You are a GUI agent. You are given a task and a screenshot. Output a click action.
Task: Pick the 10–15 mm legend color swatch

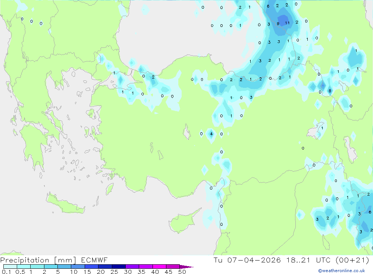78,267
